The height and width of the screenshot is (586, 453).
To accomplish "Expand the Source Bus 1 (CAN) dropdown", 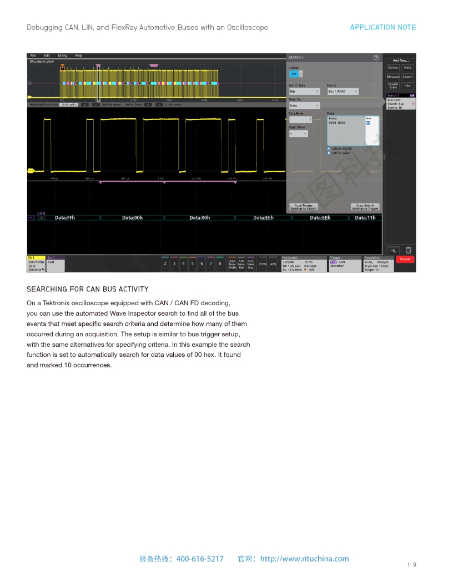I will point(343,91).
